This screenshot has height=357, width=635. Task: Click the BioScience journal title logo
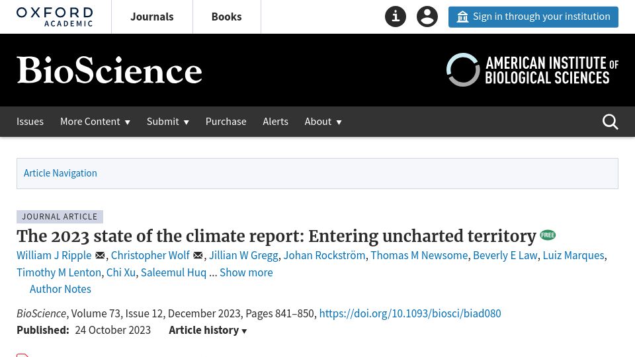109,71
